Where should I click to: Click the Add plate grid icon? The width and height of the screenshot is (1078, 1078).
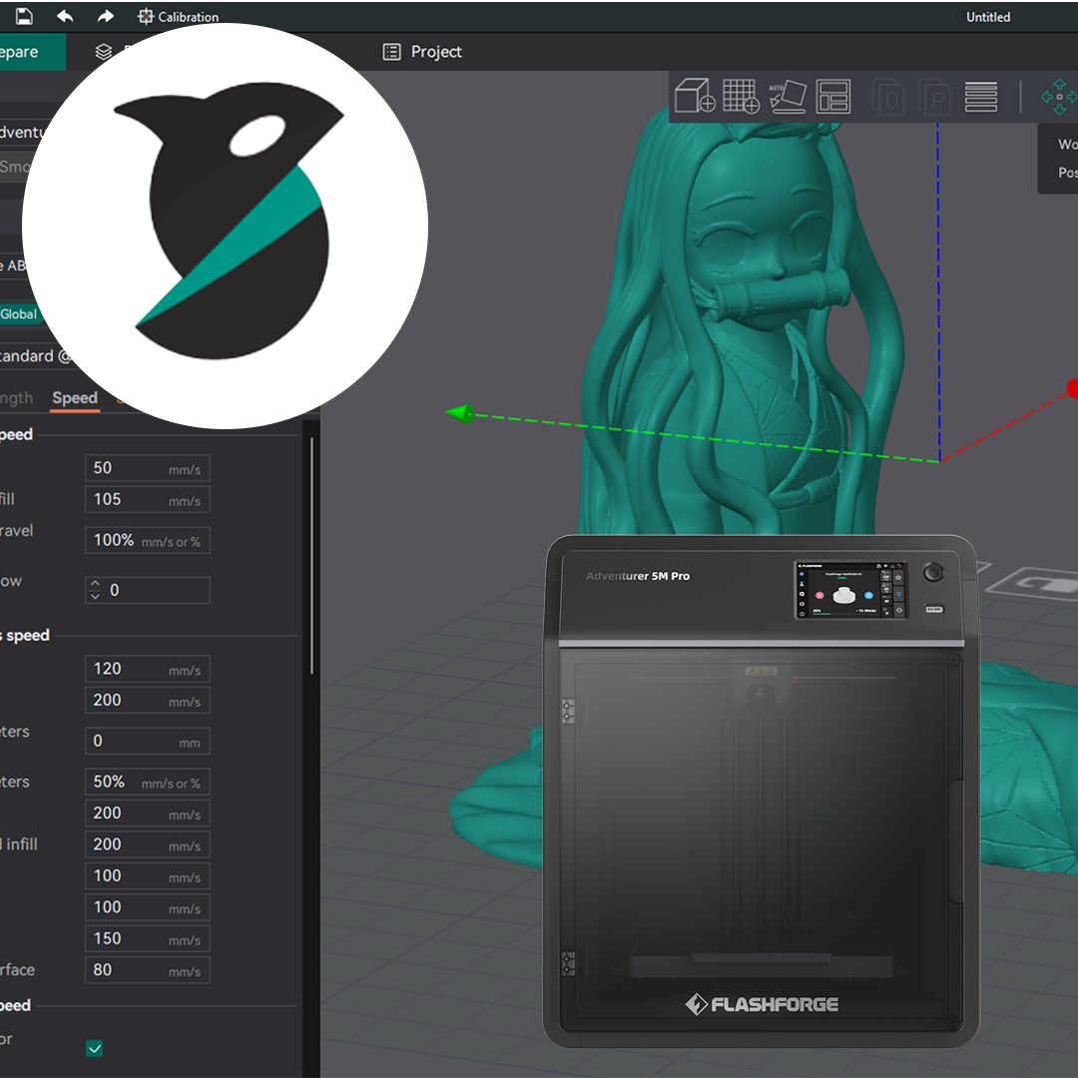click(741, 96)
